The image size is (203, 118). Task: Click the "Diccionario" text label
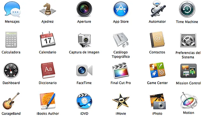tap(48, 83)
